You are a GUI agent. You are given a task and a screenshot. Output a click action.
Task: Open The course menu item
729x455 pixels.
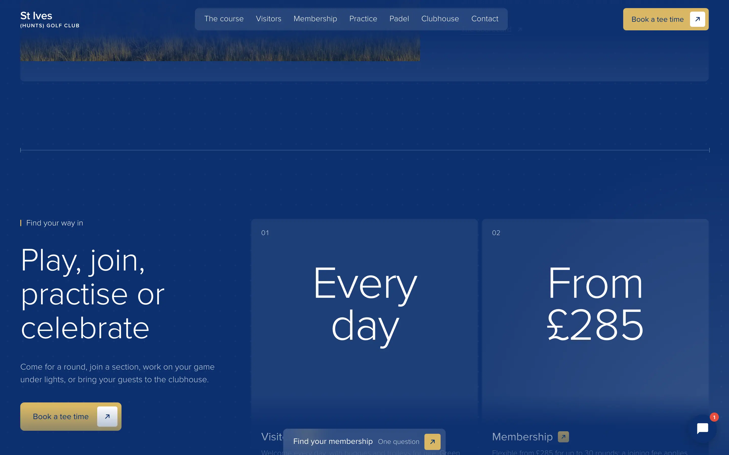click(224, 19)
